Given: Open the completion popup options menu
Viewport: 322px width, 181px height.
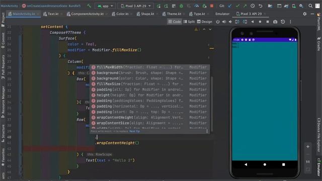Looking at the screenshot, I should coord(207,131).
